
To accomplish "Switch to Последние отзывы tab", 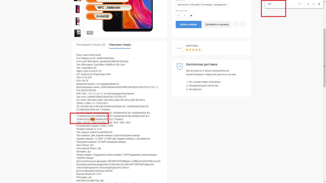I will click(91, 45).
